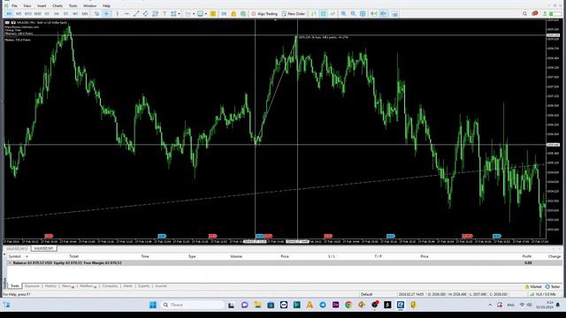Open the Window menu
The image size is (566, 318).
[x=89, y=6]
